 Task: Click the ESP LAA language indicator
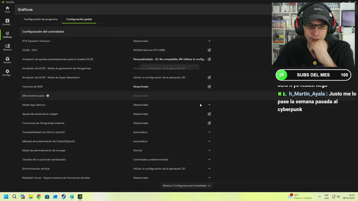pyautogui.click(x=327, y=197)
